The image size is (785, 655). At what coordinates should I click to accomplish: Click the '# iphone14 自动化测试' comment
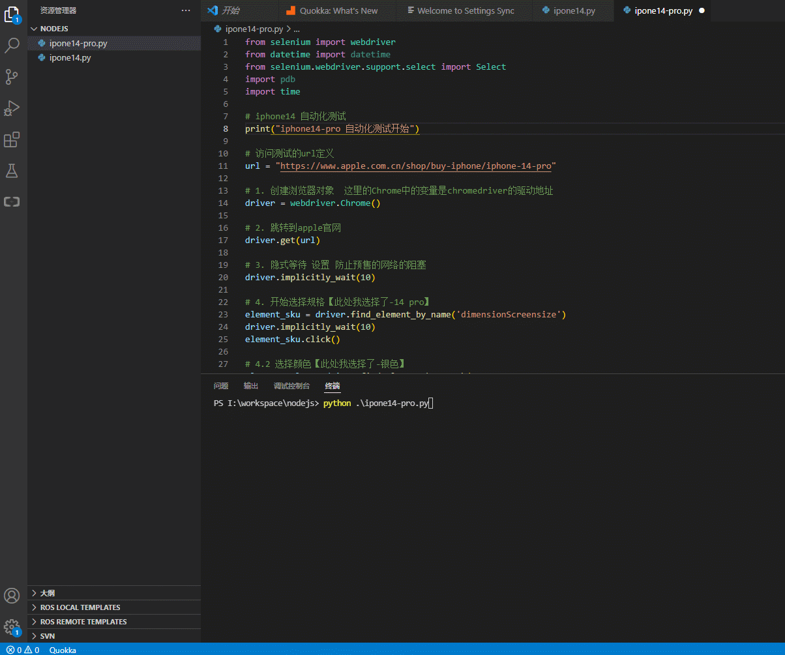click(295, 117)
